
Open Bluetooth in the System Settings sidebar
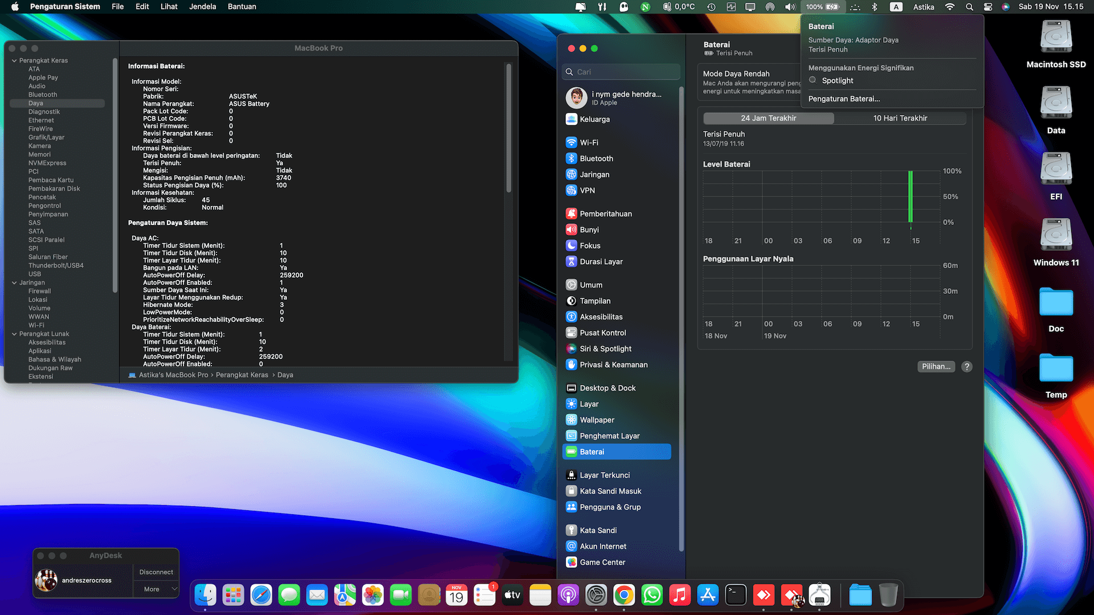pyautogui.click(x=618, y=158)
